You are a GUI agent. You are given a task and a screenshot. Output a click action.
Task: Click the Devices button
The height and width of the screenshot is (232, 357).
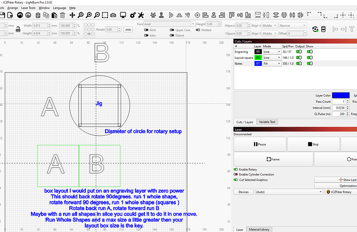(243, 192)
